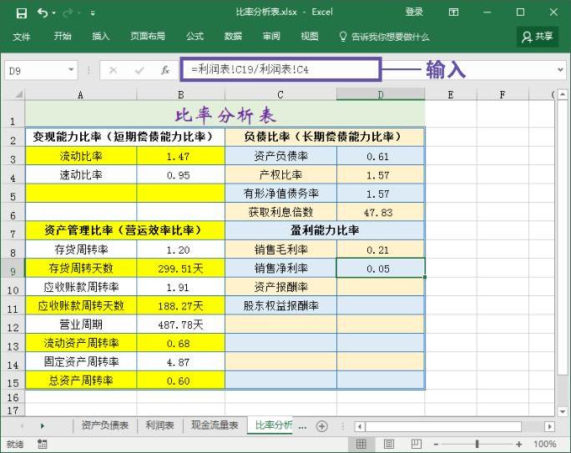The width and height of the screenshot is (571, 453).
Task: Click the Name Box showing D9
Action: (x=35, y=70)
